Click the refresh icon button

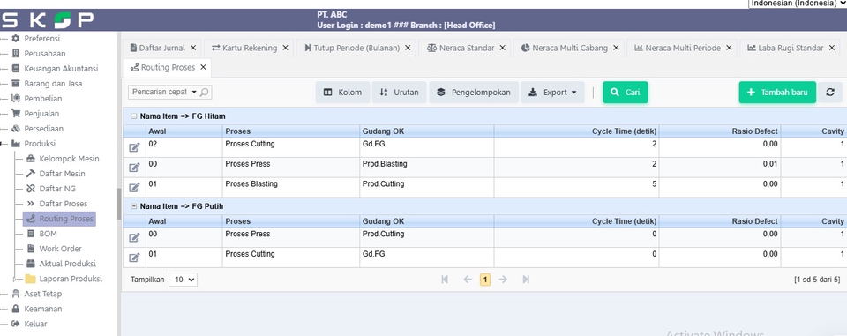(x=830, y=93)
